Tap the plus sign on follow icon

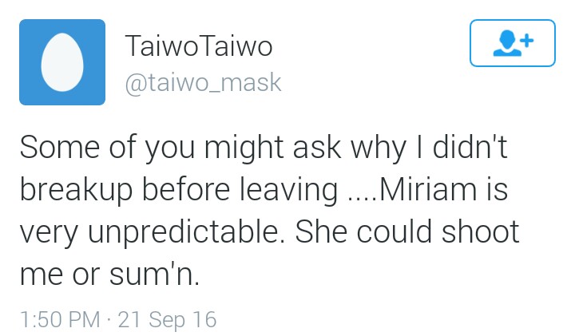[x=526, y=41]
